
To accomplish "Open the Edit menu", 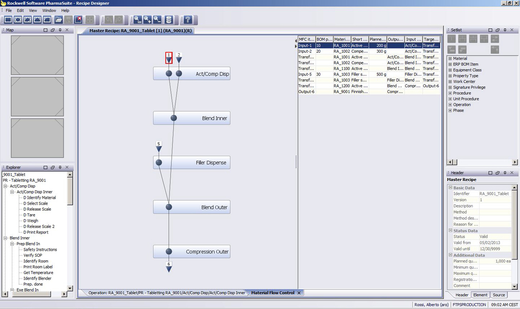I will coord(20,10).
